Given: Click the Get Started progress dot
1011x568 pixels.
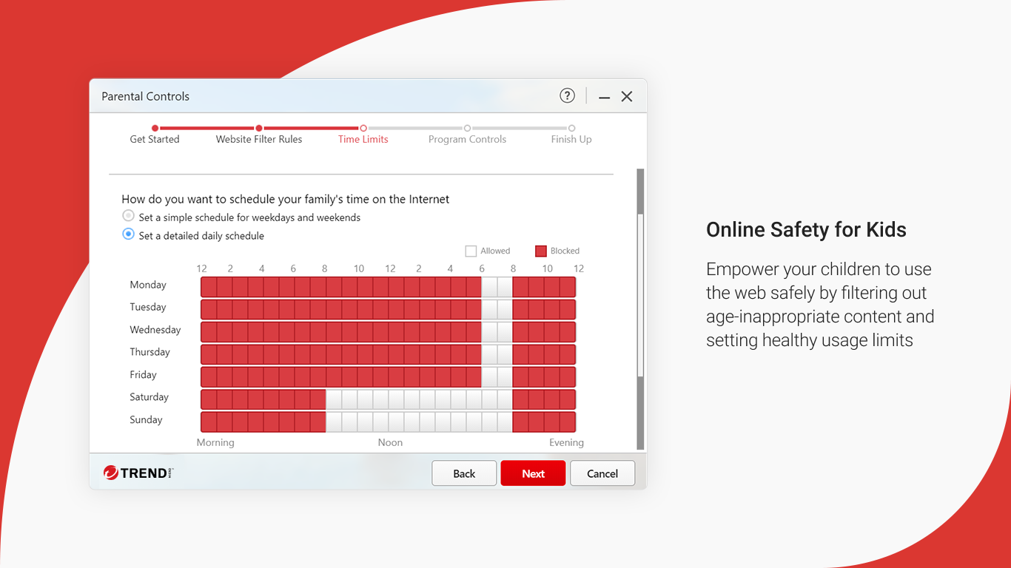Looking at the screenshot, I should coord(155,127).
